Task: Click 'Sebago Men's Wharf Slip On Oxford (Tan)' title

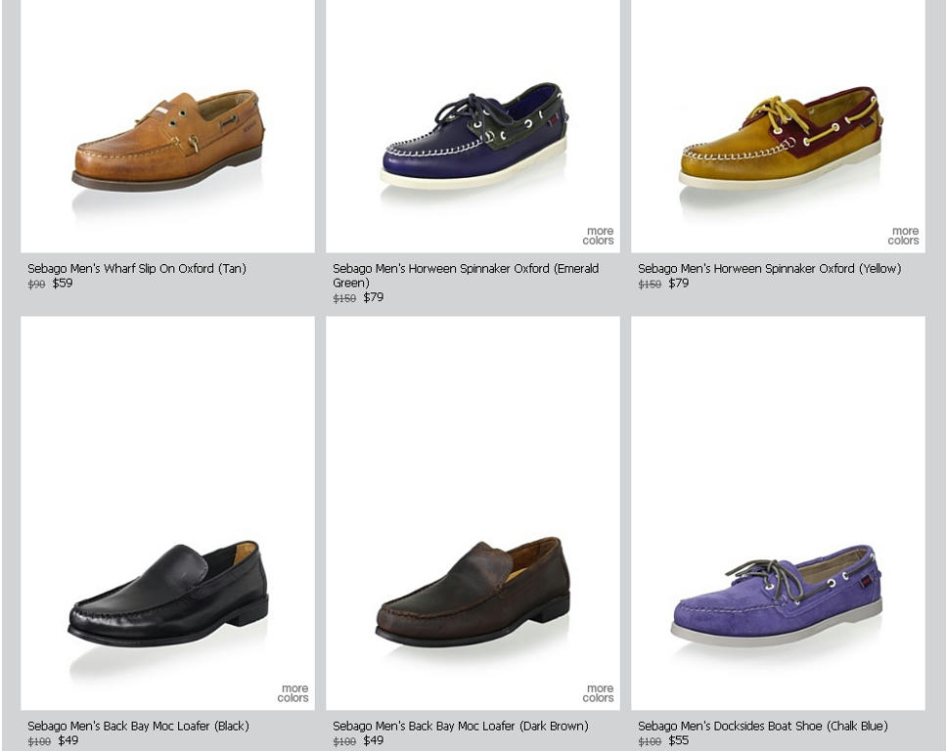Action: click(137, 269)
